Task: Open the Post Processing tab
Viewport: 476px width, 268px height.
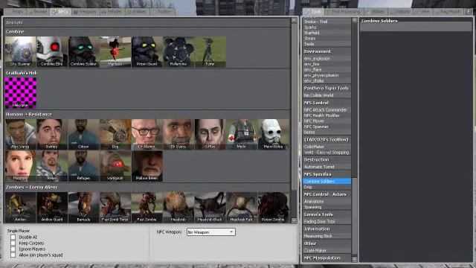Action: [343, 12]
